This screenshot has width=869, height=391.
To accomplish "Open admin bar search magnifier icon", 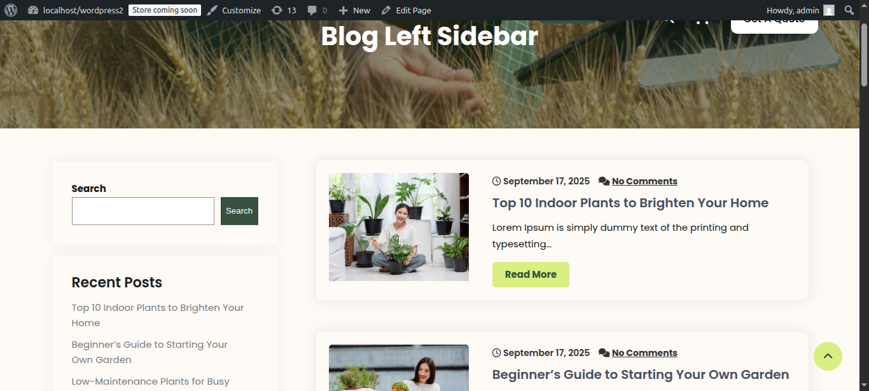I will [849, 10].
